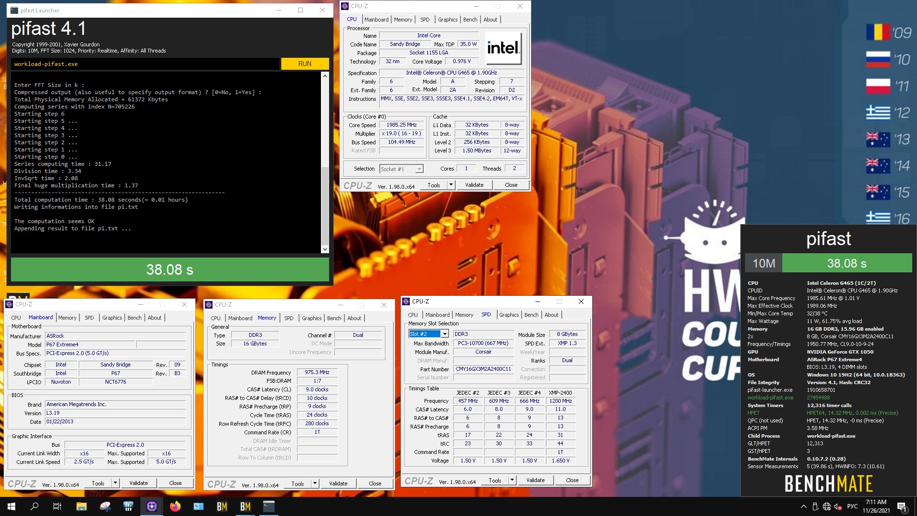Click the CPU-Z icon in the Mainboard window title
The height and width of the screenshot is (516, 917).
(10, 304)
